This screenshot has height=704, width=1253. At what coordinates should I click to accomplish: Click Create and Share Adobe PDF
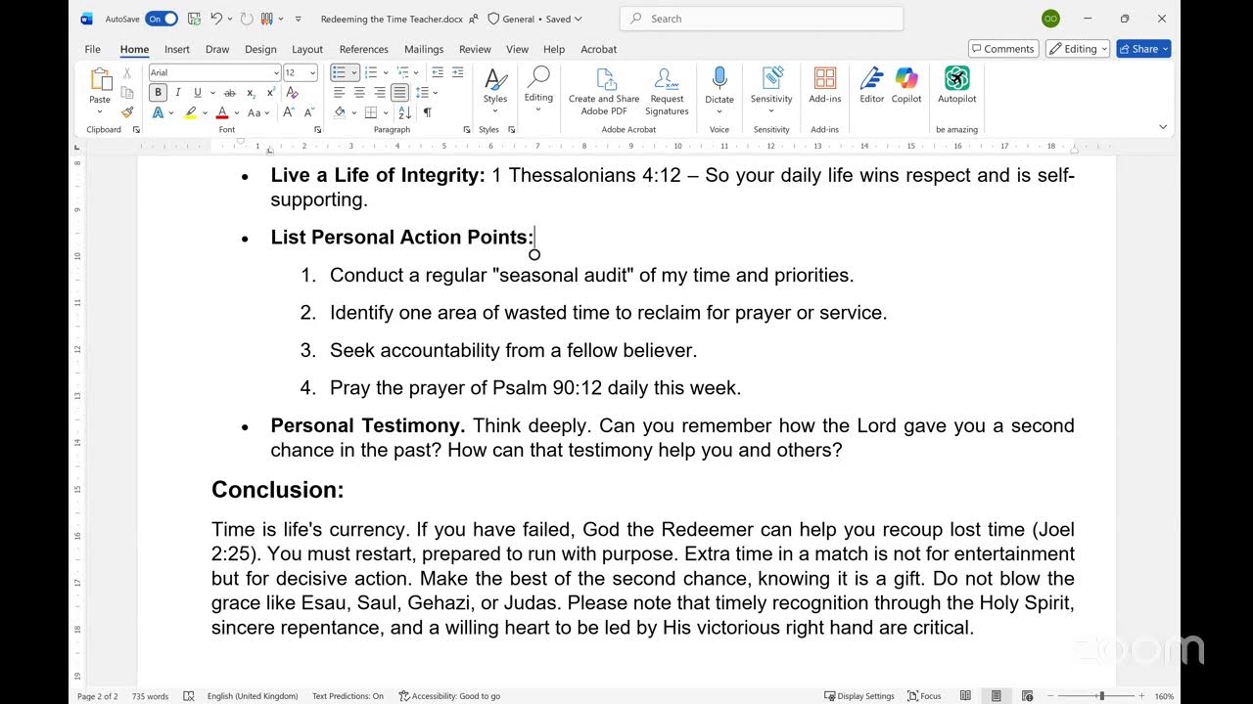[604, 91]
